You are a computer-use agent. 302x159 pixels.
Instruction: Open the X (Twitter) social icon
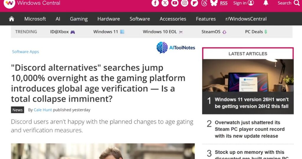point(165,3)
